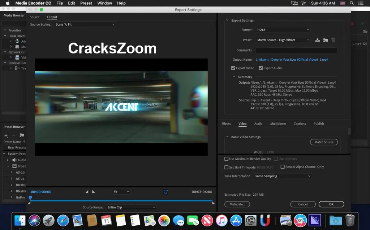Open News app in the dock
Viewport: 370px width, 230px height.
pyautogui.click(x=207, y=221)
